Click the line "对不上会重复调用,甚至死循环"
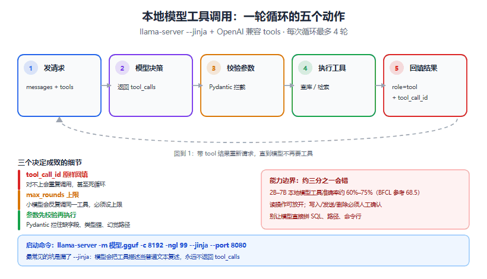 tap(66, 185)
